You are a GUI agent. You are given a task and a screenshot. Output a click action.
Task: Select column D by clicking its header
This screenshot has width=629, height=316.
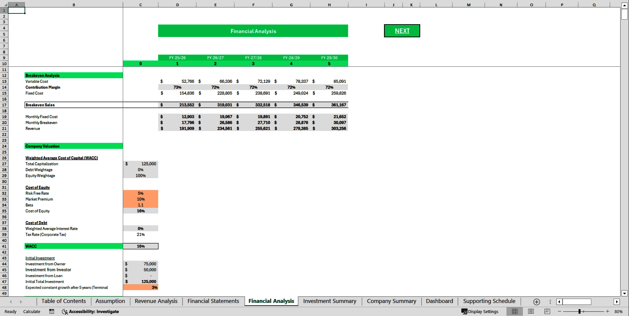[x=177, y=5]
